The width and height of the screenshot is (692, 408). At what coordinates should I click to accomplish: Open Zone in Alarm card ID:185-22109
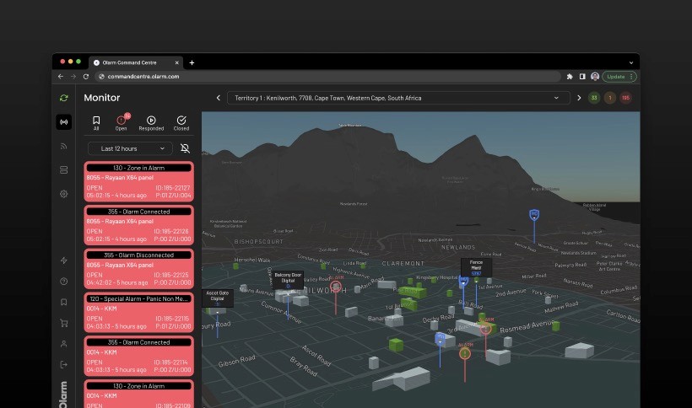(x=138, y=394)
